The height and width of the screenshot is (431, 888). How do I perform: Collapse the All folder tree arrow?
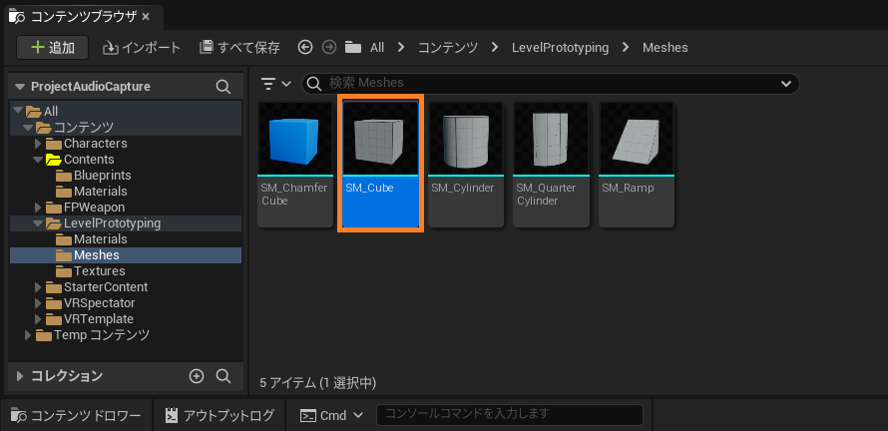point(18,111)
